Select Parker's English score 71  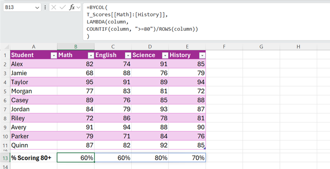[x=113, y=136]
